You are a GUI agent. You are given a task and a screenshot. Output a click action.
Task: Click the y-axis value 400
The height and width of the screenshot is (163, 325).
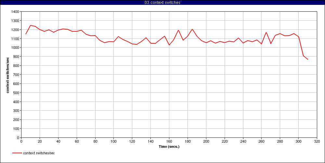[x=16, y=102]
